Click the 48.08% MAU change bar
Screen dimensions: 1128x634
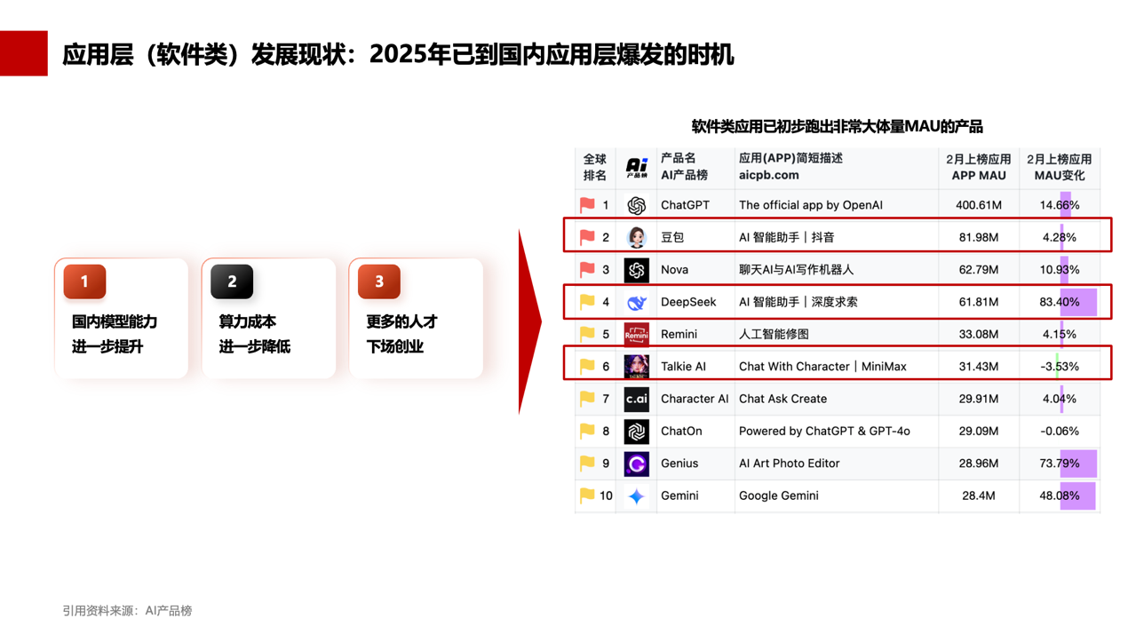click(1077, 495)
